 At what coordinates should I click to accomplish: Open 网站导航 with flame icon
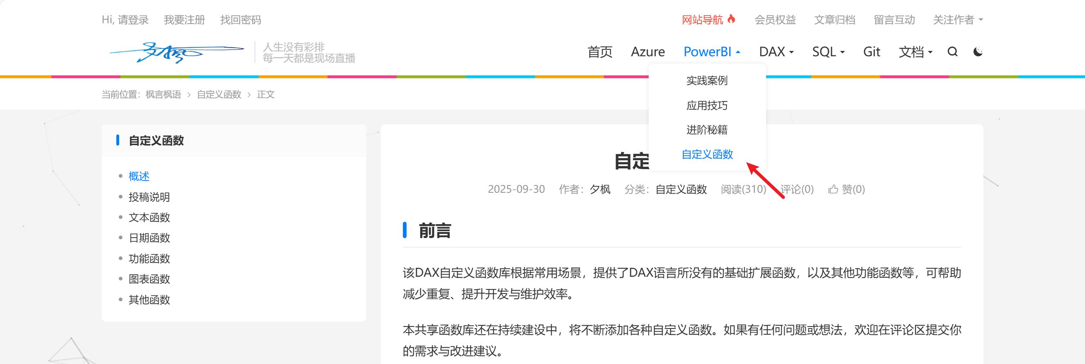point(708,20)
